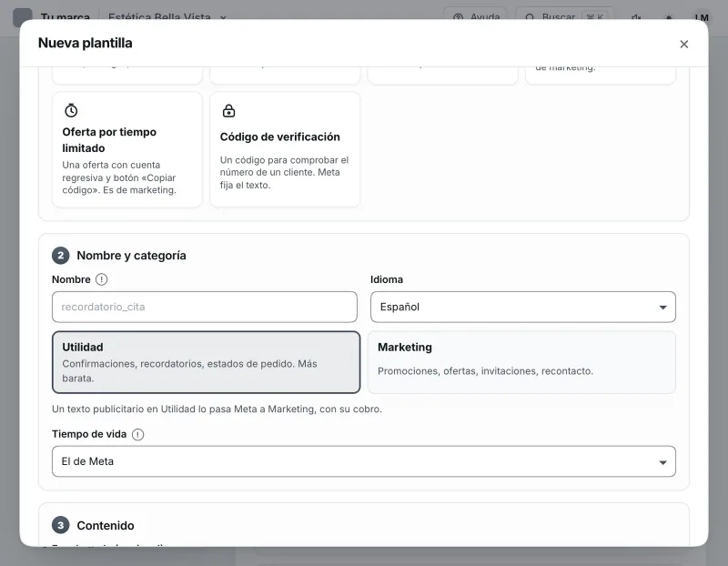This screenshot has width=728, height=566.
Task: Focus the Nombre text field
Action: pos(204,307)
